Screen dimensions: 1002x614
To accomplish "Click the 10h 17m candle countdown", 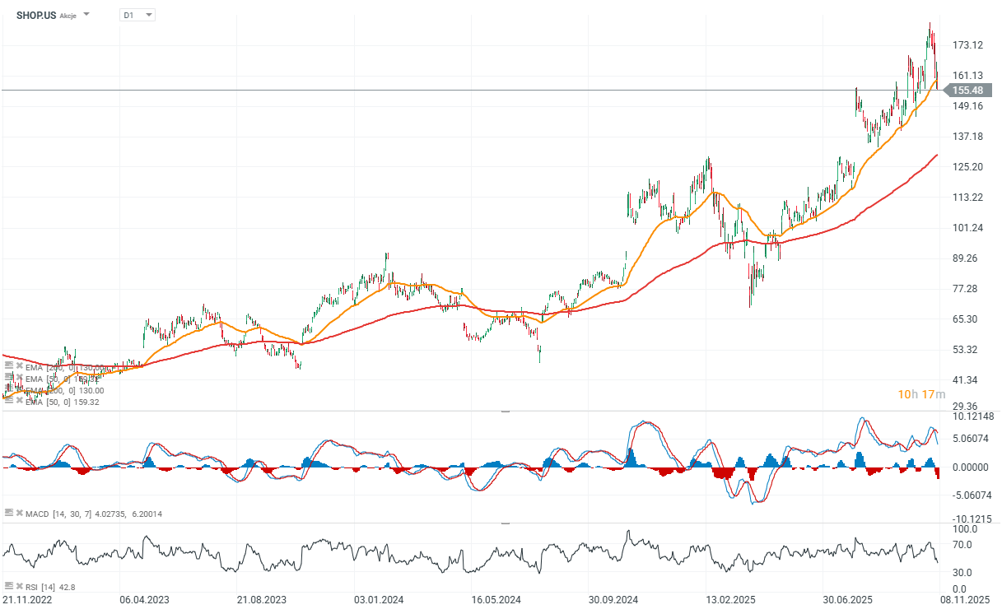I will click(920, 394).
